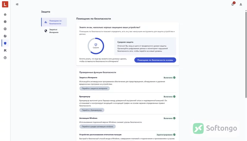Image resolution: width=247 pixels, height=141 pixels.
Task: Click the Средняя circular protection progress ring
Action: tap(96, 46)
